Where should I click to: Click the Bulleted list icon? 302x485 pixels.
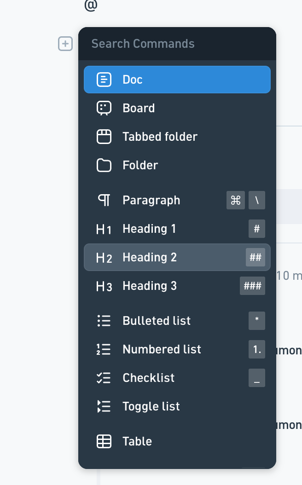click(x=104, y=321)
